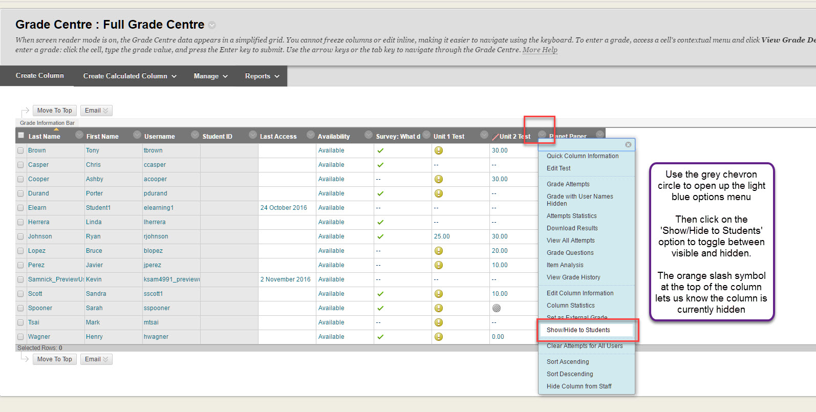Open the Last Name column chevron menu
The height and width of the screenshot is (412, 816).
click(79, 135)
